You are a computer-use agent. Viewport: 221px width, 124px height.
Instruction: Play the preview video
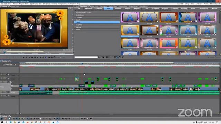click(29, 58)
